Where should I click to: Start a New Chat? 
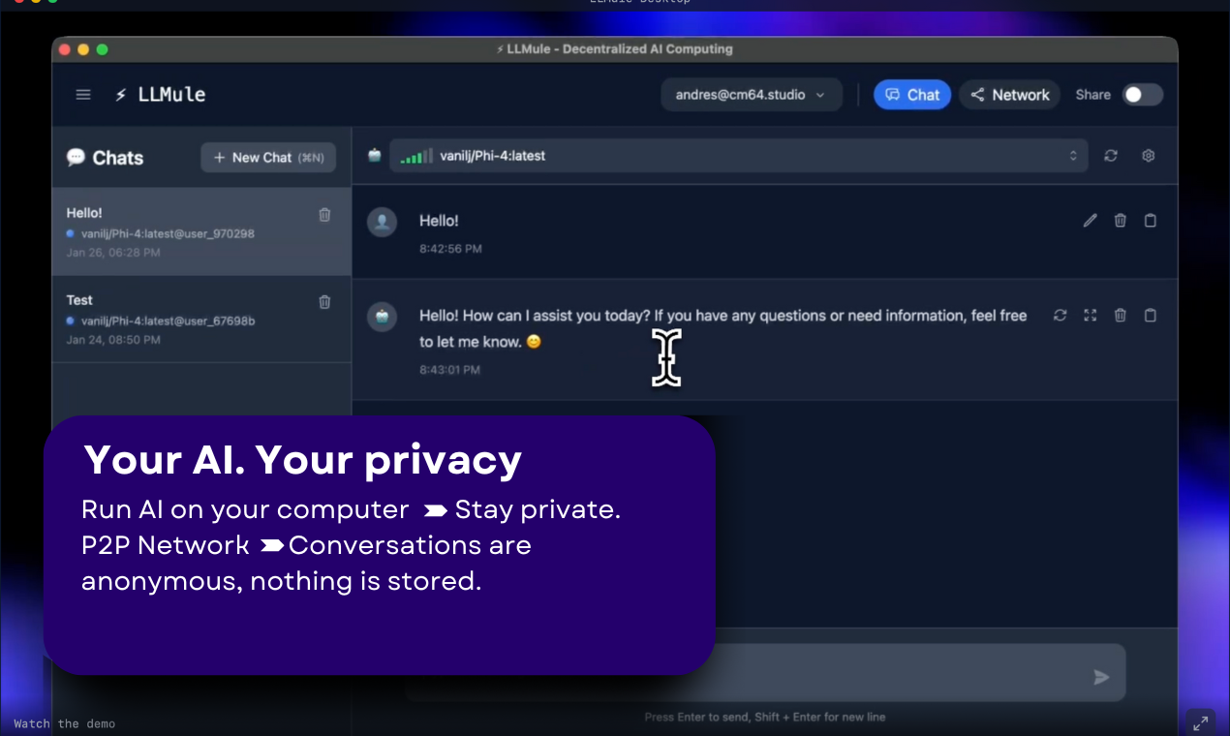coord(268,157)
